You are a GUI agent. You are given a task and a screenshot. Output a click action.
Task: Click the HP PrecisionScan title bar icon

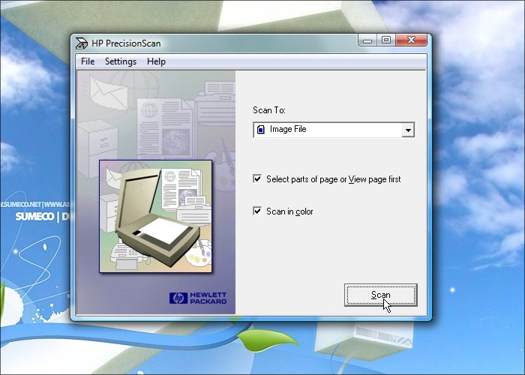point(82,43)
